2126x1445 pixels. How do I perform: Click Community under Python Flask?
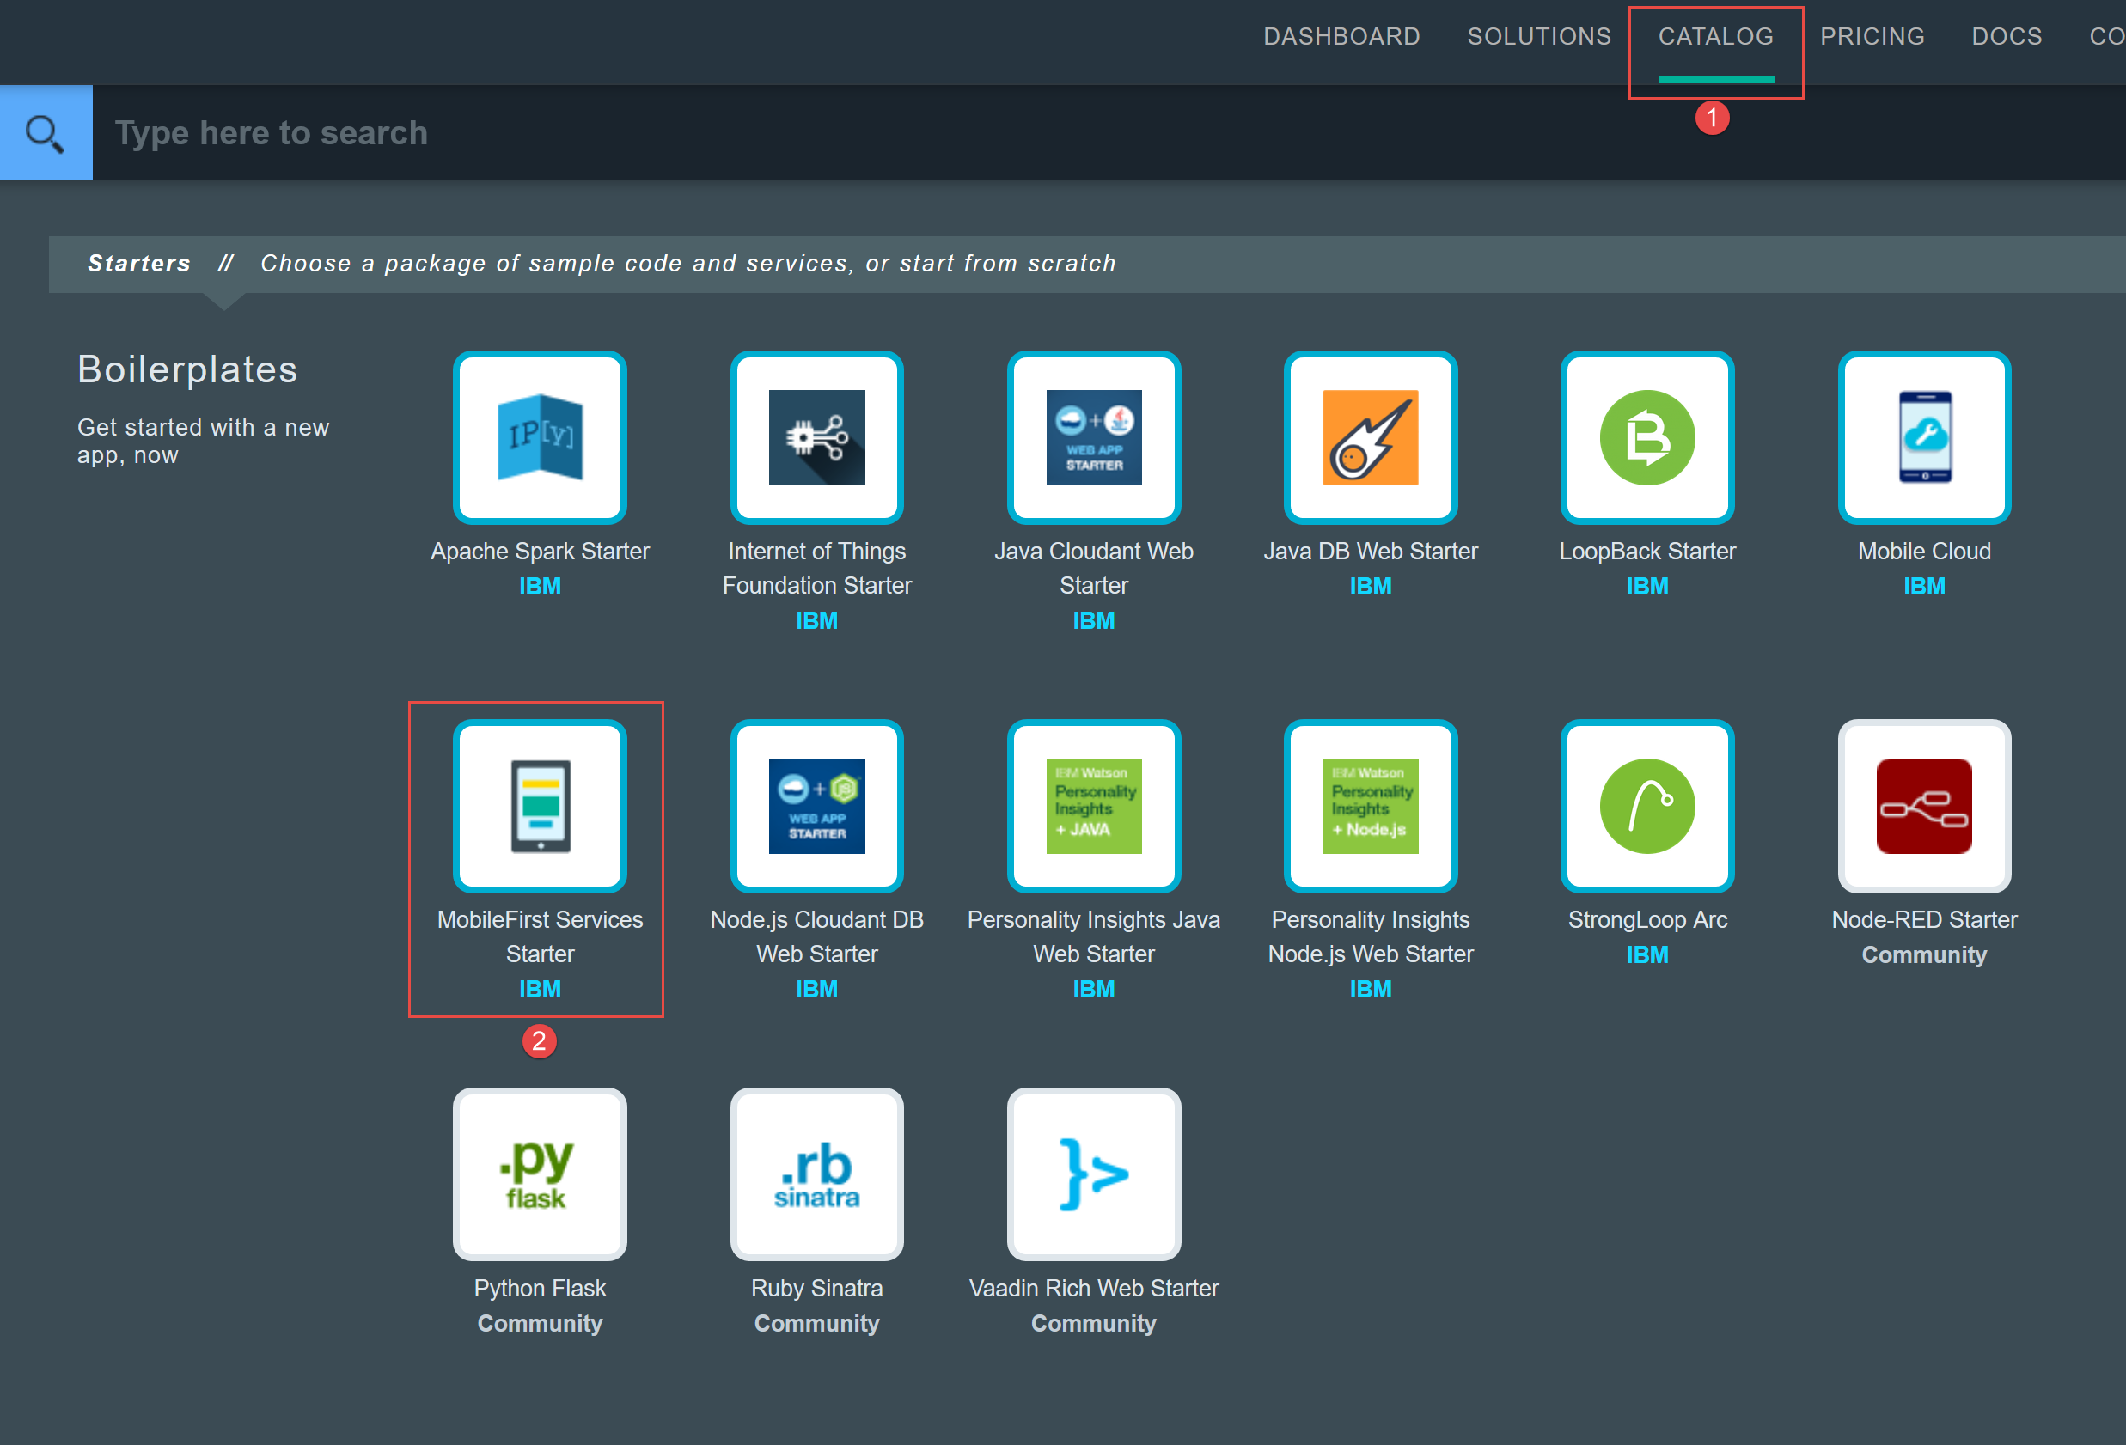coord(540,1323)
